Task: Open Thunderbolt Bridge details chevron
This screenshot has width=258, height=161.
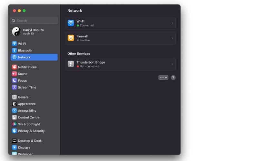Action: coord(172,64)
